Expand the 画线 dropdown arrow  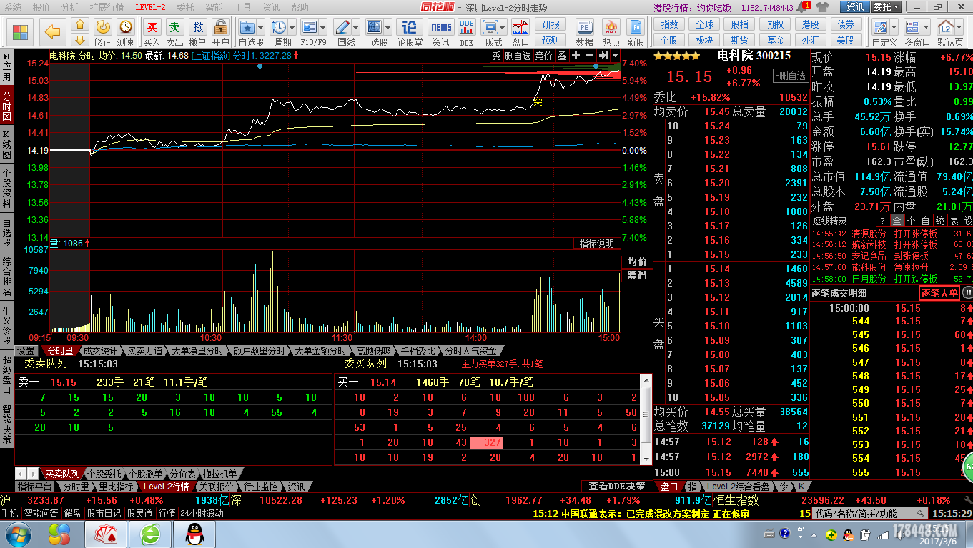click(356, 28)
